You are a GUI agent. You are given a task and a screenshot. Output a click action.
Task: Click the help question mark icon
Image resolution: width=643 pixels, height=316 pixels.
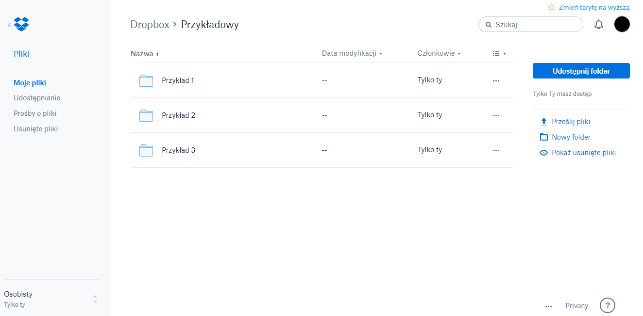(608, 305)
